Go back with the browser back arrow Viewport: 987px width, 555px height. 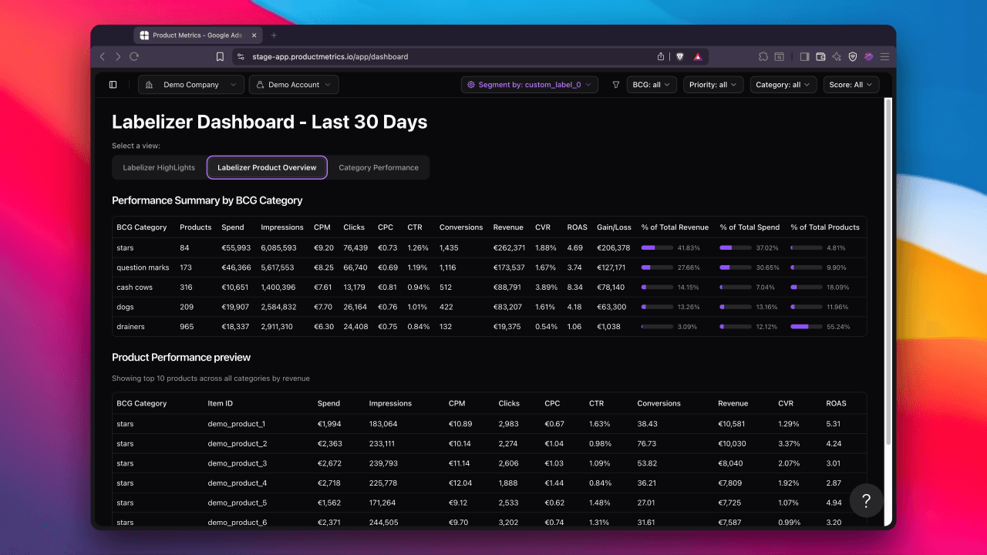(x=103, y=56)
